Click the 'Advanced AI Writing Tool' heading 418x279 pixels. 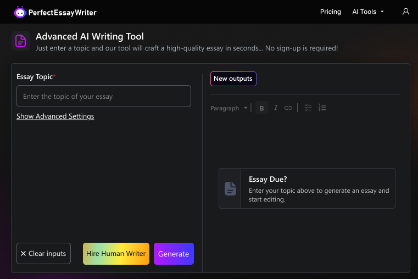click(90, 36)
